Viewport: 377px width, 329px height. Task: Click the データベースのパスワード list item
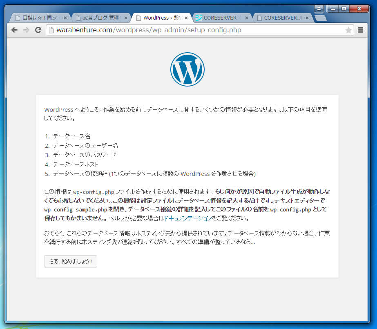(85, 155)
